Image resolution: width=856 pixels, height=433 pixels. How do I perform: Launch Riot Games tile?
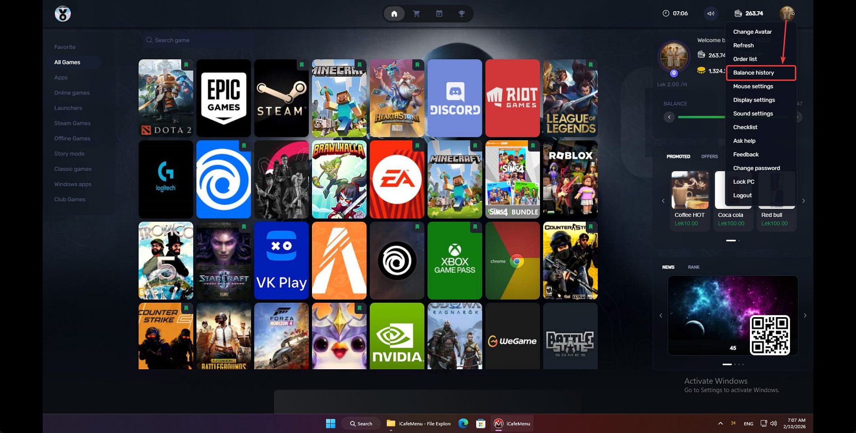click(x=513, y=98)
